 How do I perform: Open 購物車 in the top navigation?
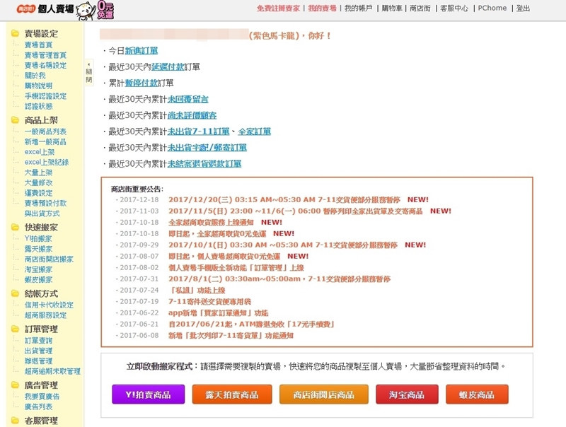pyautogui.click(x=392, y=8)
